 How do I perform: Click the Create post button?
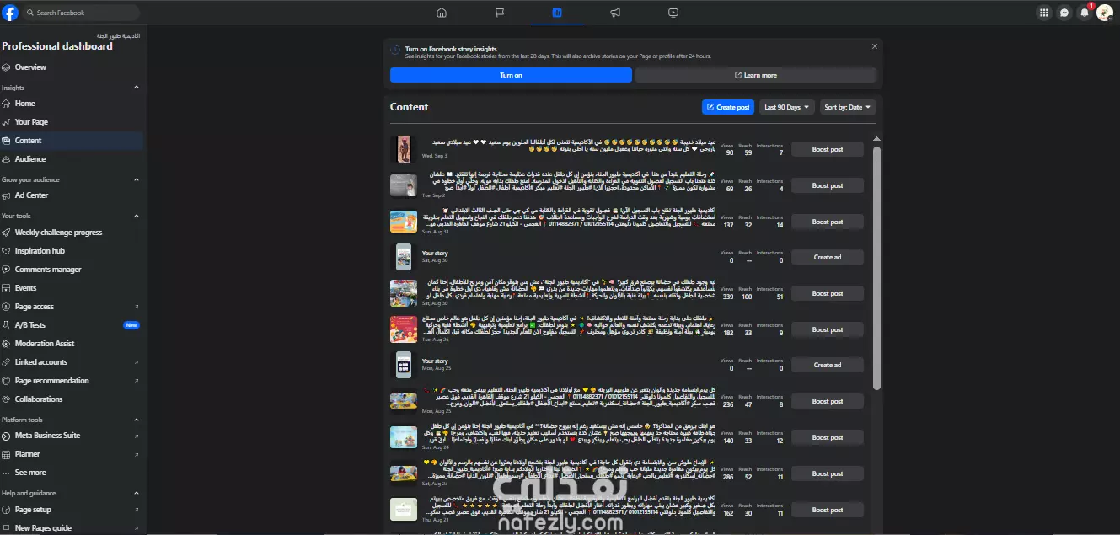point(728,107)
